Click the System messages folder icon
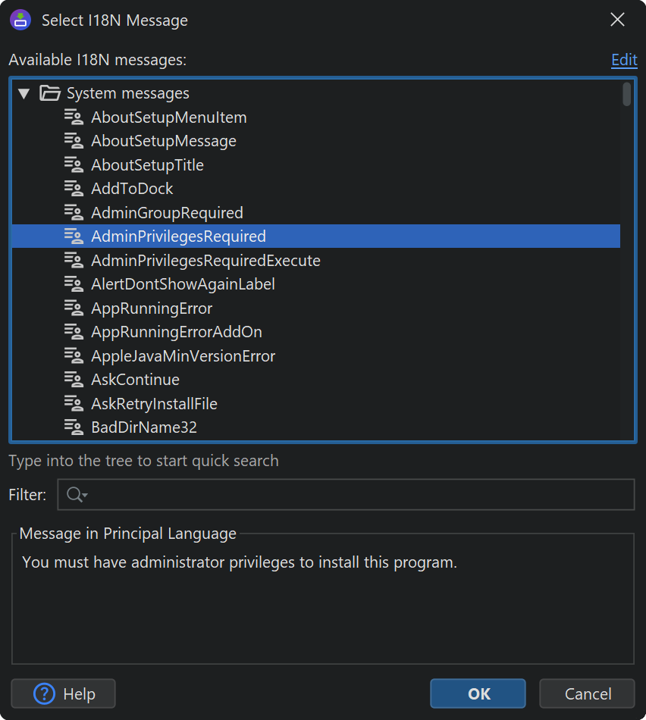This screenshot has height=720, width=646. pyautogui.click(x=50, y=93)
